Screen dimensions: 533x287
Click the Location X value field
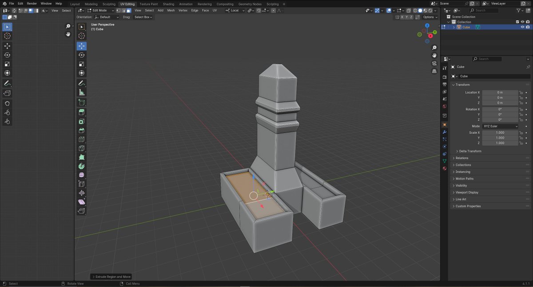pos(500,92)
